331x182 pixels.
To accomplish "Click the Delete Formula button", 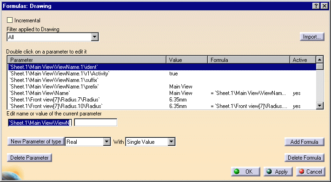I will click(x=304, y=158).
